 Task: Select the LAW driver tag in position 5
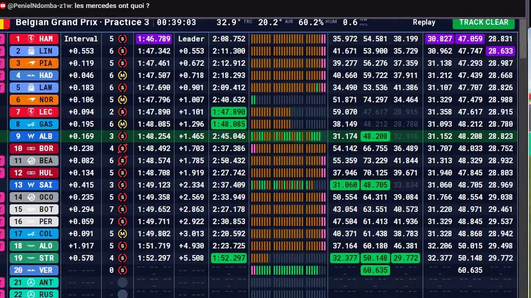(x=34, y=88)
